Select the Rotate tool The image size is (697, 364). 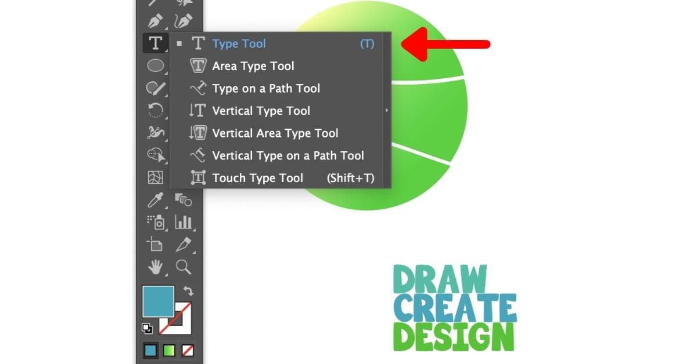[x=155, y=110]
